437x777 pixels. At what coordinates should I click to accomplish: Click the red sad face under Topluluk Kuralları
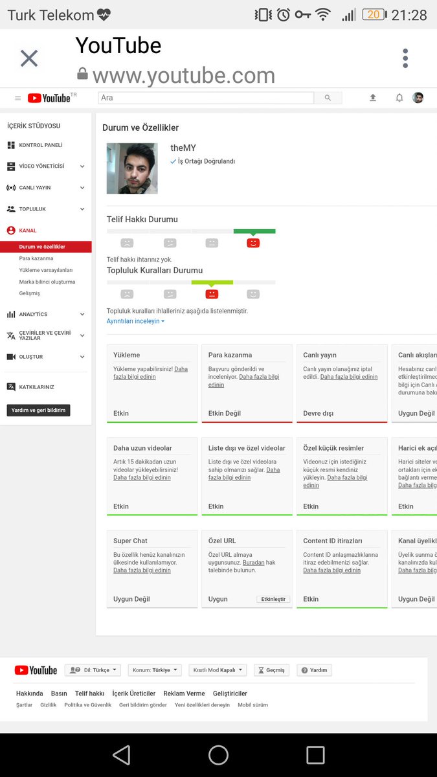point(212,294)
